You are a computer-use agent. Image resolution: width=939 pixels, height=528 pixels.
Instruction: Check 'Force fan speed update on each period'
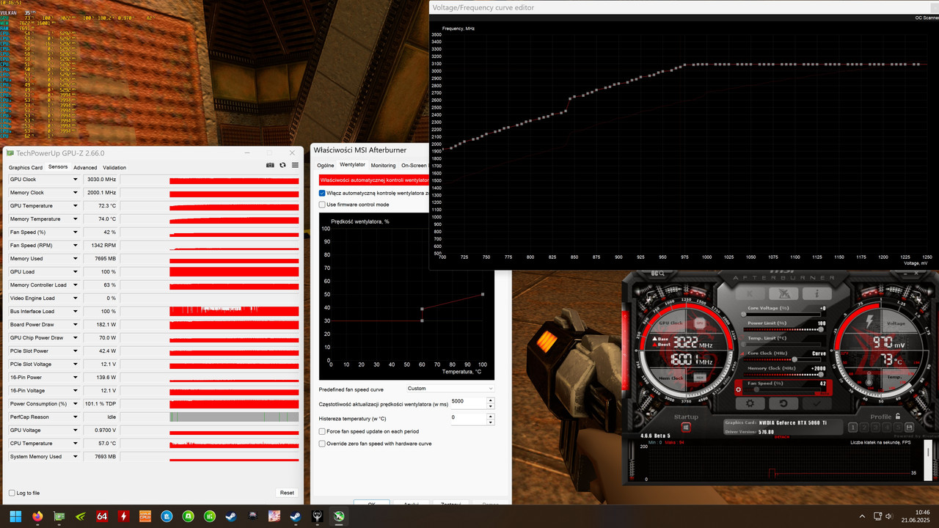point(322,432)
